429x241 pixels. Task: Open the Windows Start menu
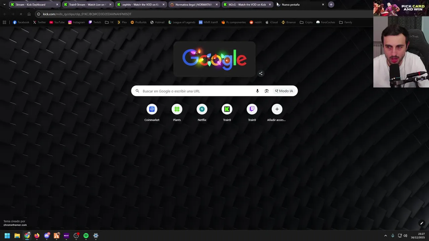(x=7, y=236)
